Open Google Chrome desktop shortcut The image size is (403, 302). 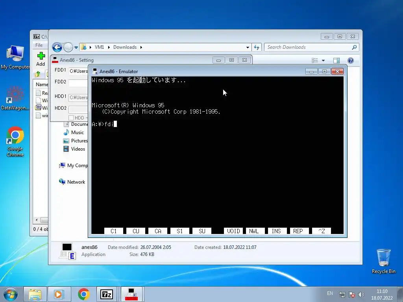(15, 142)
